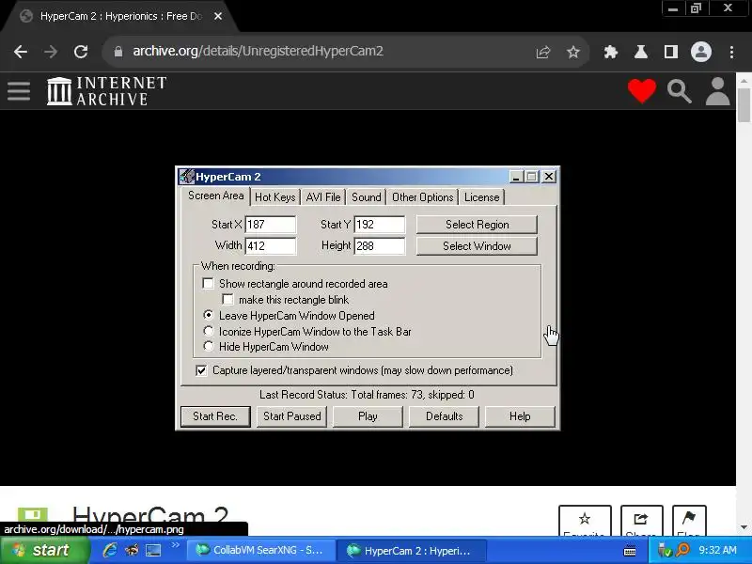Screen dimensions: 752x564
Task: Click the Share button below the viewer
Action: click(641, 521)
